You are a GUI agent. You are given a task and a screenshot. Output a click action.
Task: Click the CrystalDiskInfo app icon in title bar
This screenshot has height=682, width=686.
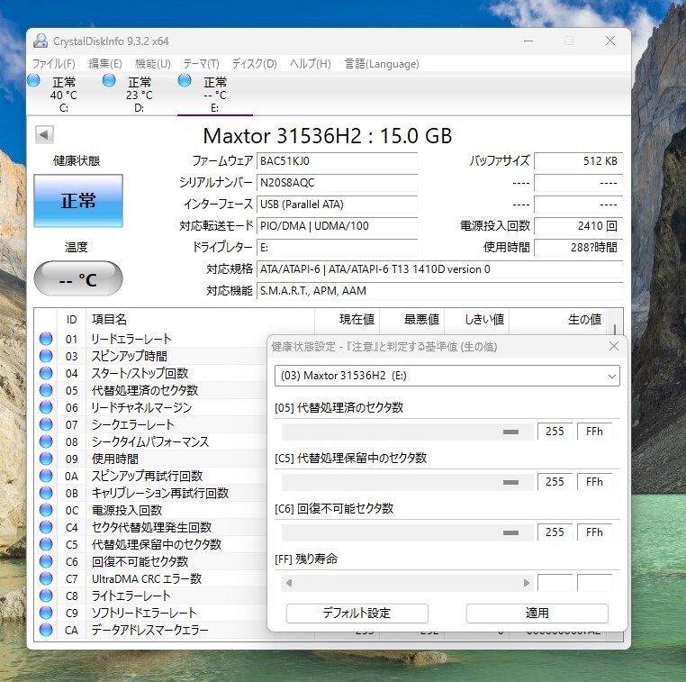41,41
